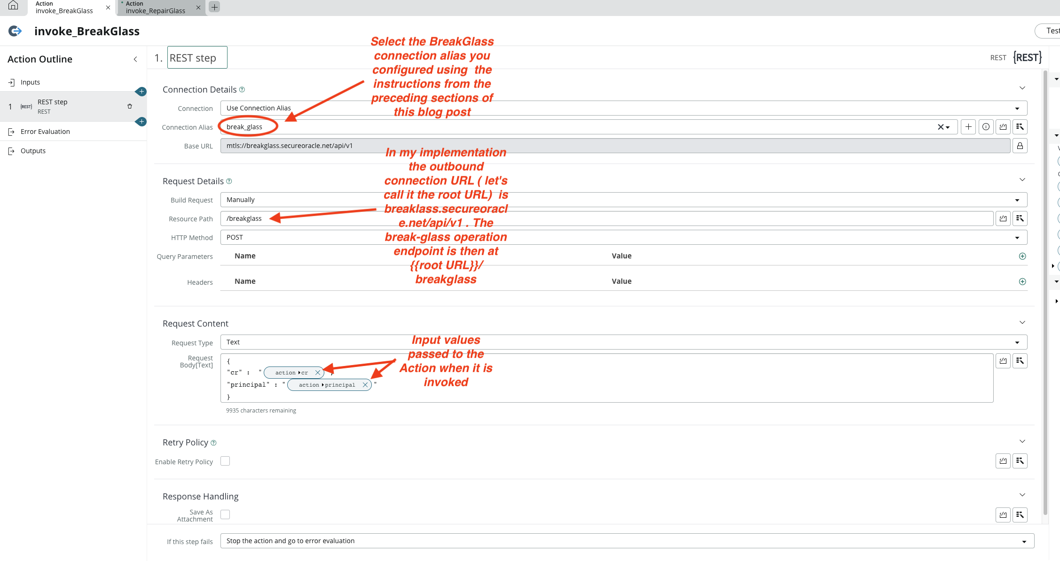Add a new header row
Viewport: 1060px width, 561px height.
tap(1022, 281)
